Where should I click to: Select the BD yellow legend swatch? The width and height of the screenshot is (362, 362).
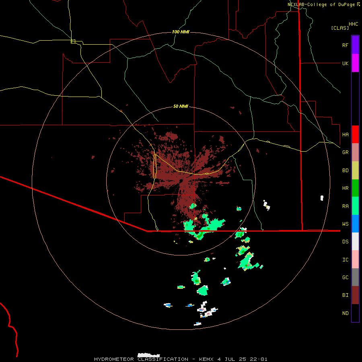pyautogui.click(x=355, y=171)
